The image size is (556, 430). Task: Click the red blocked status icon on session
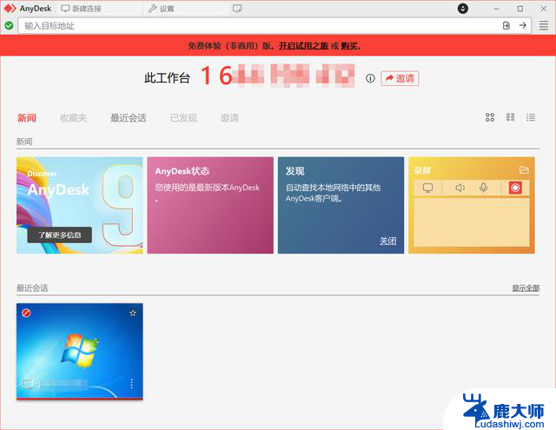pyautogui.click(x=26, y=313)
